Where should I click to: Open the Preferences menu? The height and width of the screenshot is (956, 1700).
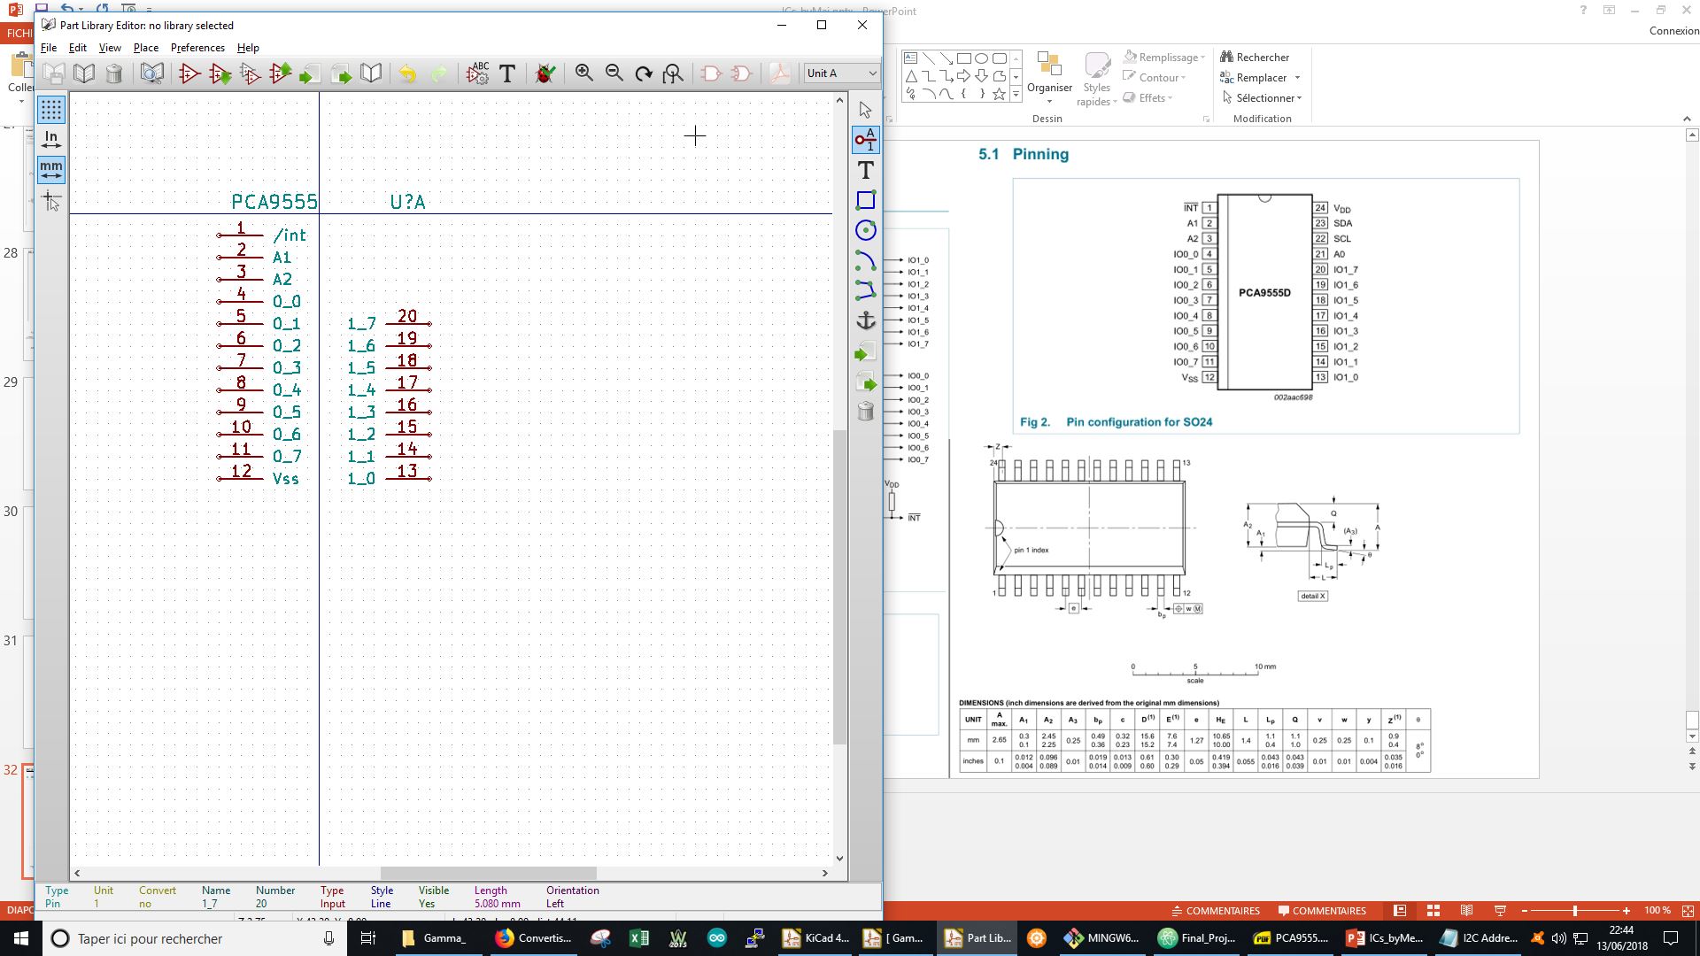pyautogui.click(x=197, y=48)
